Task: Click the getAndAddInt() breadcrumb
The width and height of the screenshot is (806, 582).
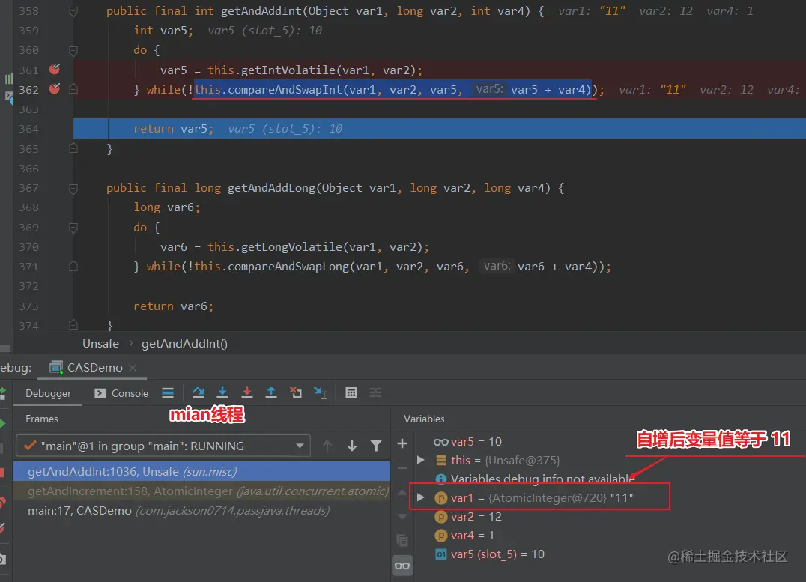Action: point(184,344)
